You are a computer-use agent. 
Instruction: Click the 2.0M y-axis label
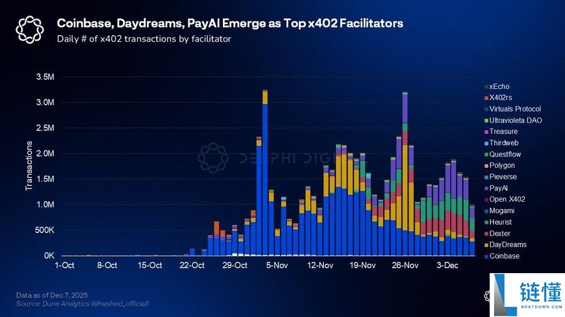click(45, 153)
